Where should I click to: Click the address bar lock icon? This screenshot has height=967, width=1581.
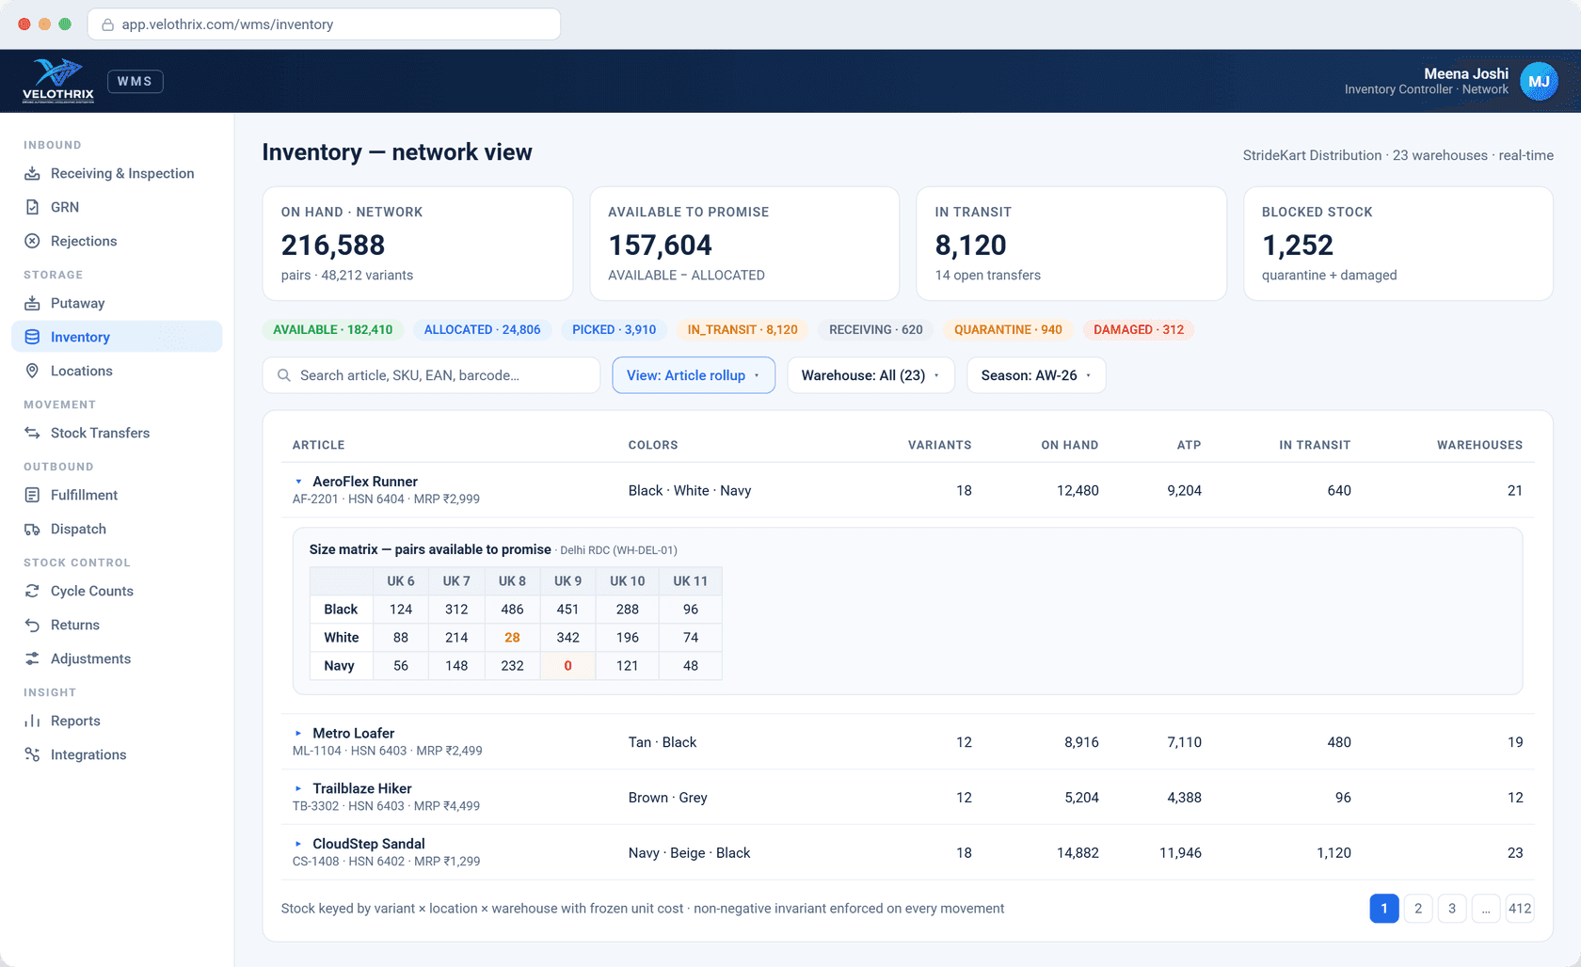click(x=107, y=24)
